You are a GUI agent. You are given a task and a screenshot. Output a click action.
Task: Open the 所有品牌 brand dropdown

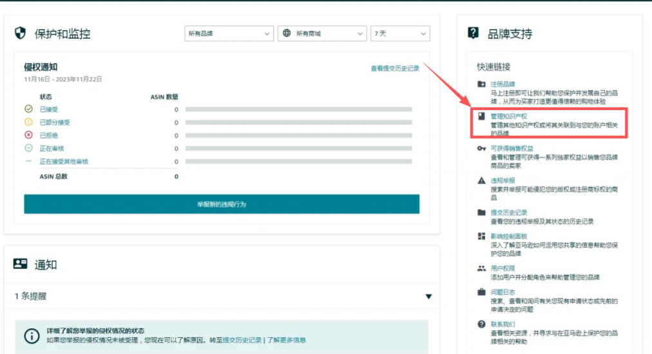pos(229,33)
